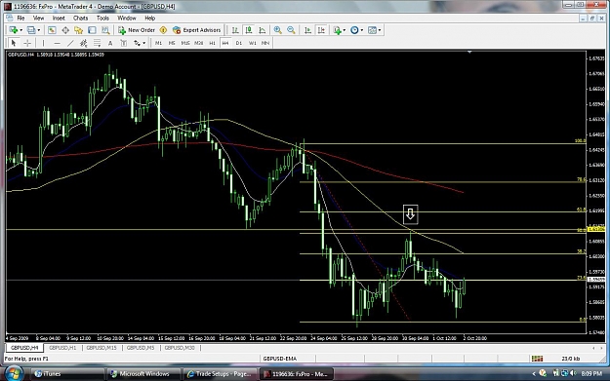This screenshot has height=381, width=610.
Task: Switch timeframe to MN
Action: tap(265, 43)
